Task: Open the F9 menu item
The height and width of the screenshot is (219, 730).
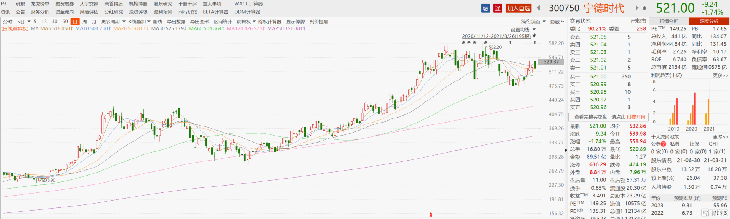Action: tap(3, 4)
